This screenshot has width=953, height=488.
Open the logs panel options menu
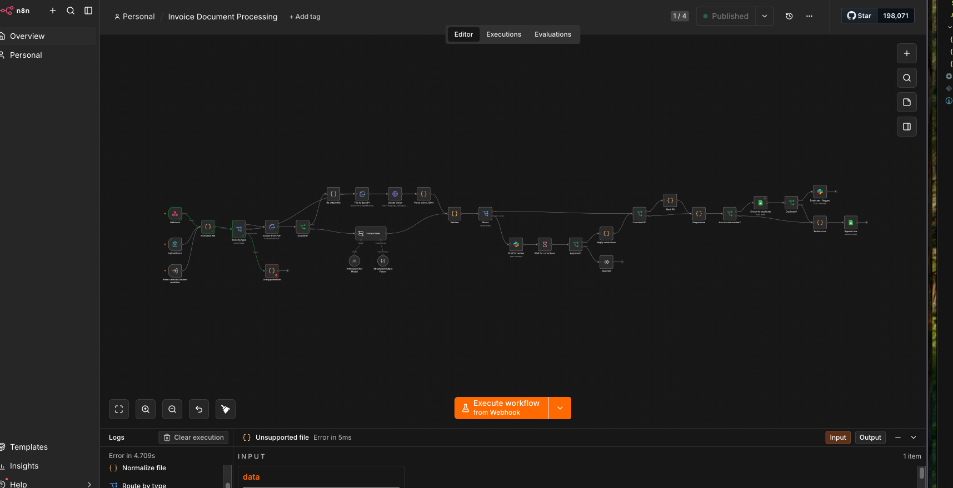pyautogui.click(x=898, y=437)
